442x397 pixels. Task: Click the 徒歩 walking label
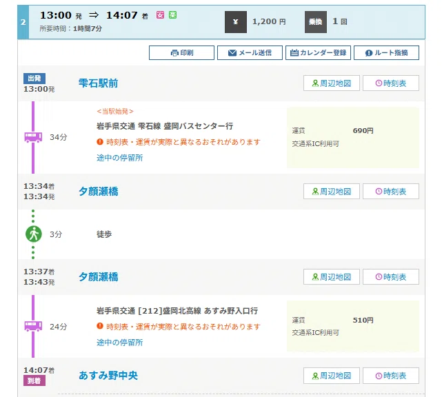click(104, 234)
